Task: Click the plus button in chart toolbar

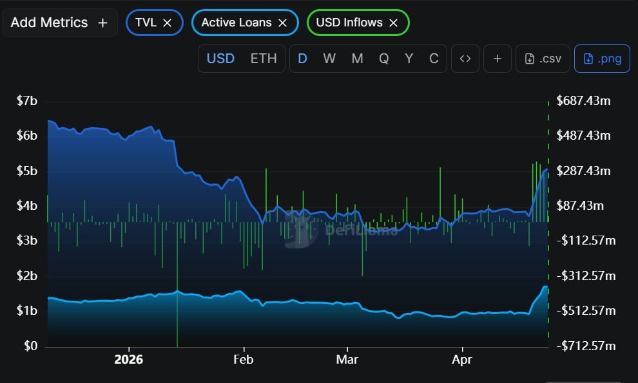Action: click(497, 59)
